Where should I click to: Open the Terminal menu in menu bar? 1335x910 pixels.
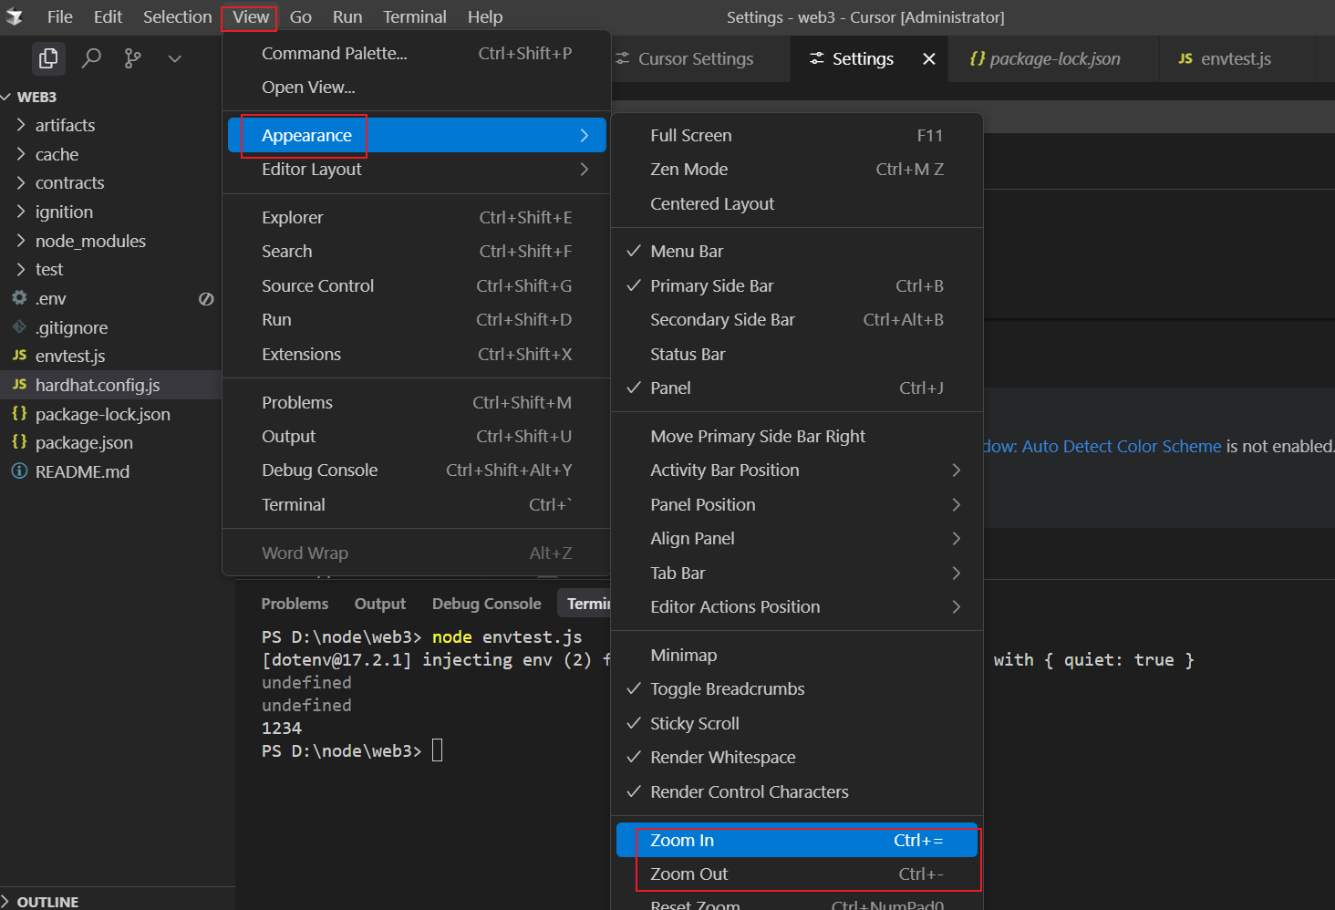415,16
